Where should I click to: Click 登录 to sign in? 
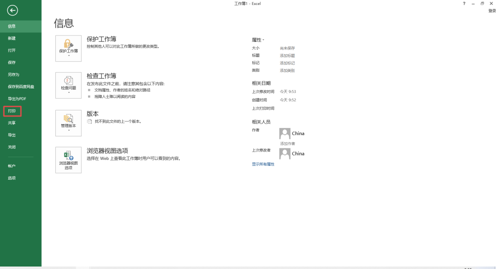[492, 11]
